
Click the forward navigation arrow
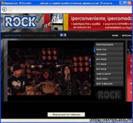(10, 10)
